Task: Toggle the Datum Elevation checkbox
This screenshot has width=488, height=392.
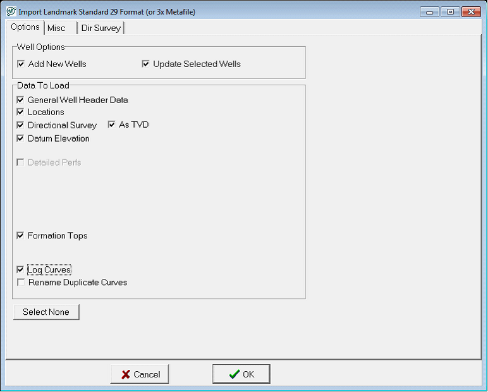Action: [21, 138]
